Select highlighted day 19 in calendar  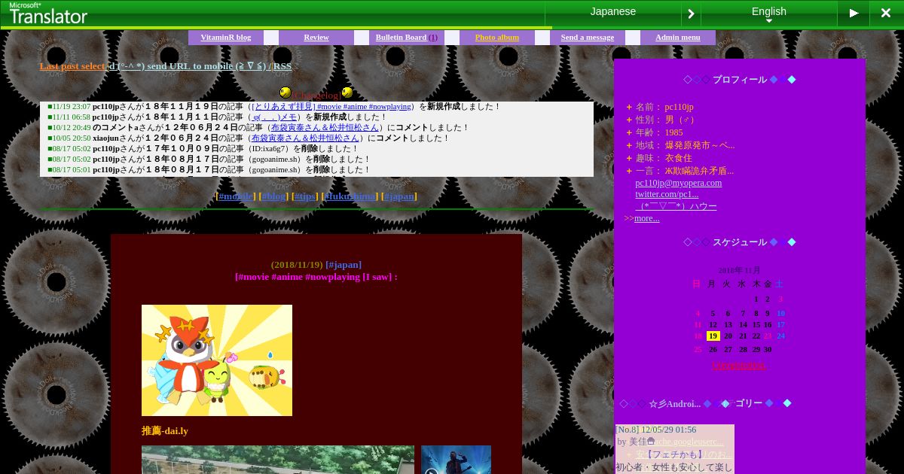click(713, 336)
